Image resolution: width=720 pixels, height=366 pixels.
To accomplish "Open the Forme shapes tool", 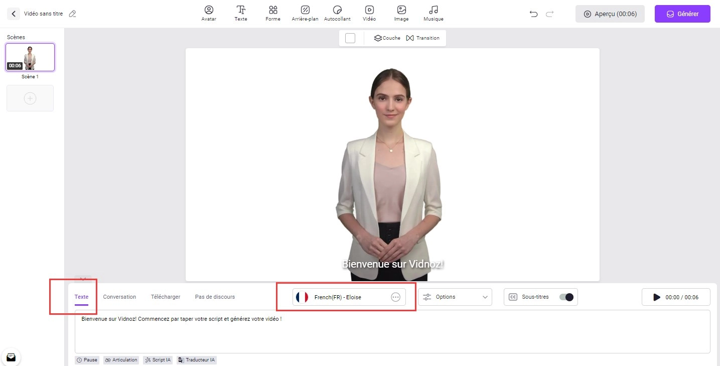I will (273, 14).
